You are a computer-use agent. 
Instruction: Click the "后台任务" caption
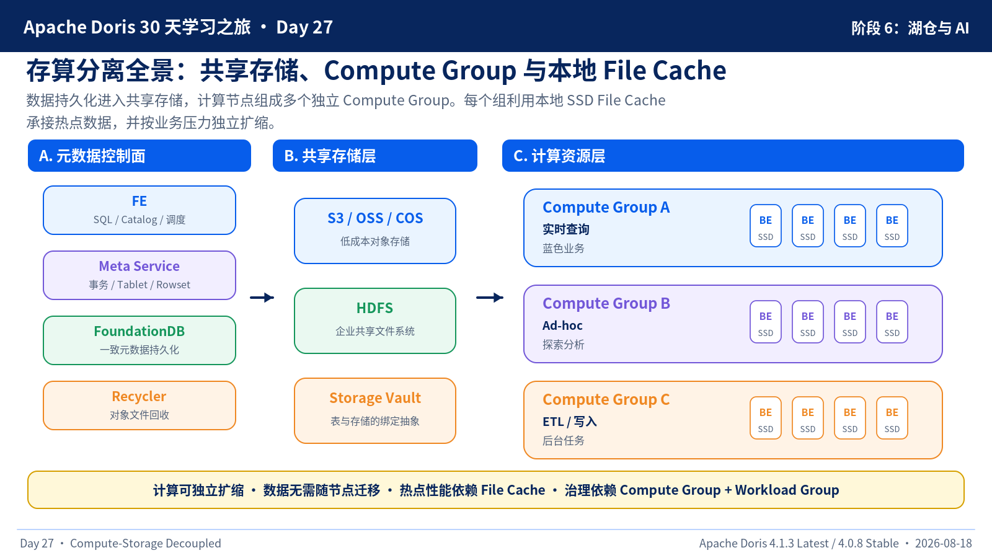(x=564, y=440)
